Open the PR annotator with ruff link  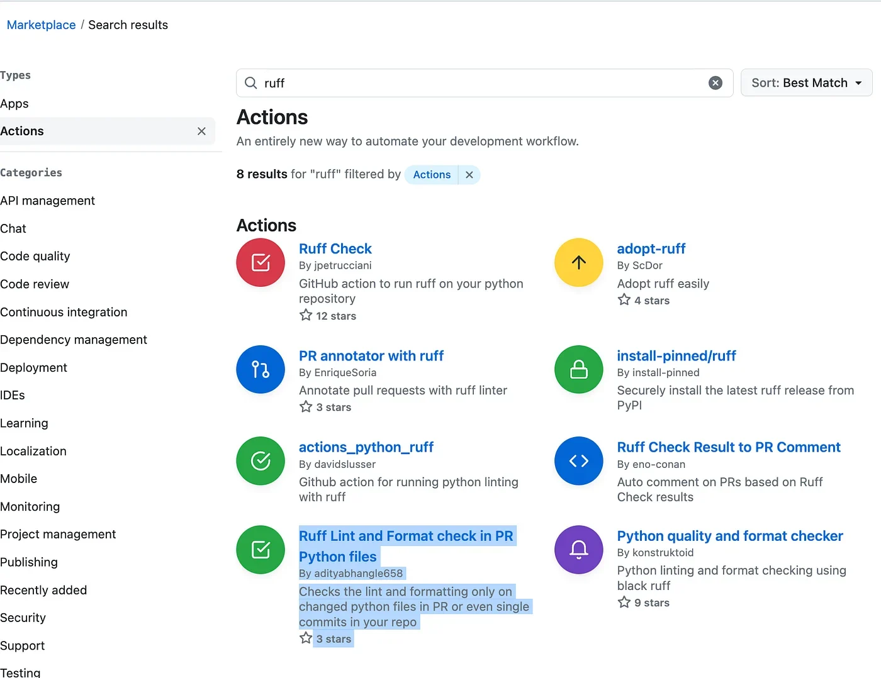coord(371,356)
